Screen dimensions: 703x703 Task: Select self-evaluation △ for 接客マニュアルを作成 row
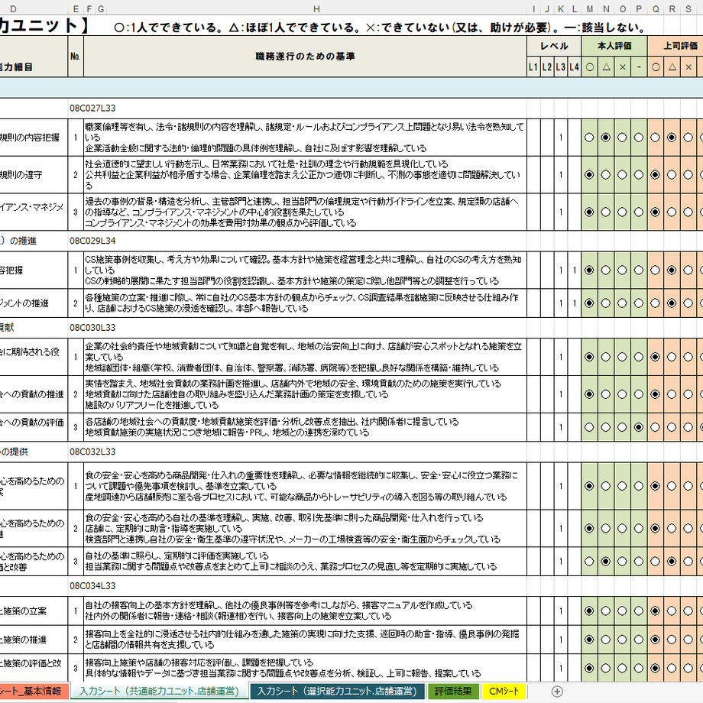pyautogui.click(x=606, y=611)
